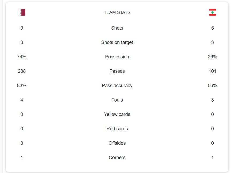Select Lebanon's 101 passes value
Viewport: 231px width, 173px height.
click(212, 71)
